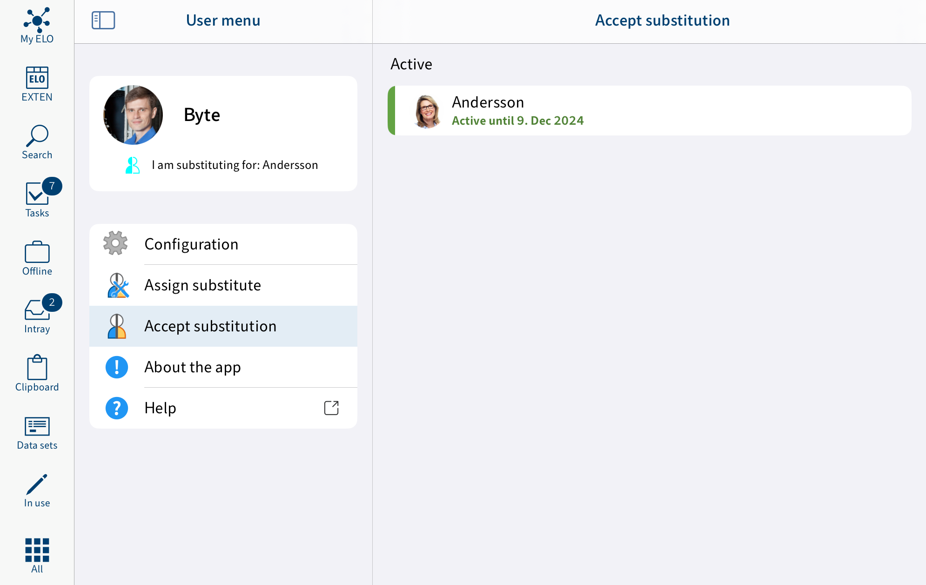926x585 pixels.
Task: View Byte user profile picture
Action: coord(134,114)
